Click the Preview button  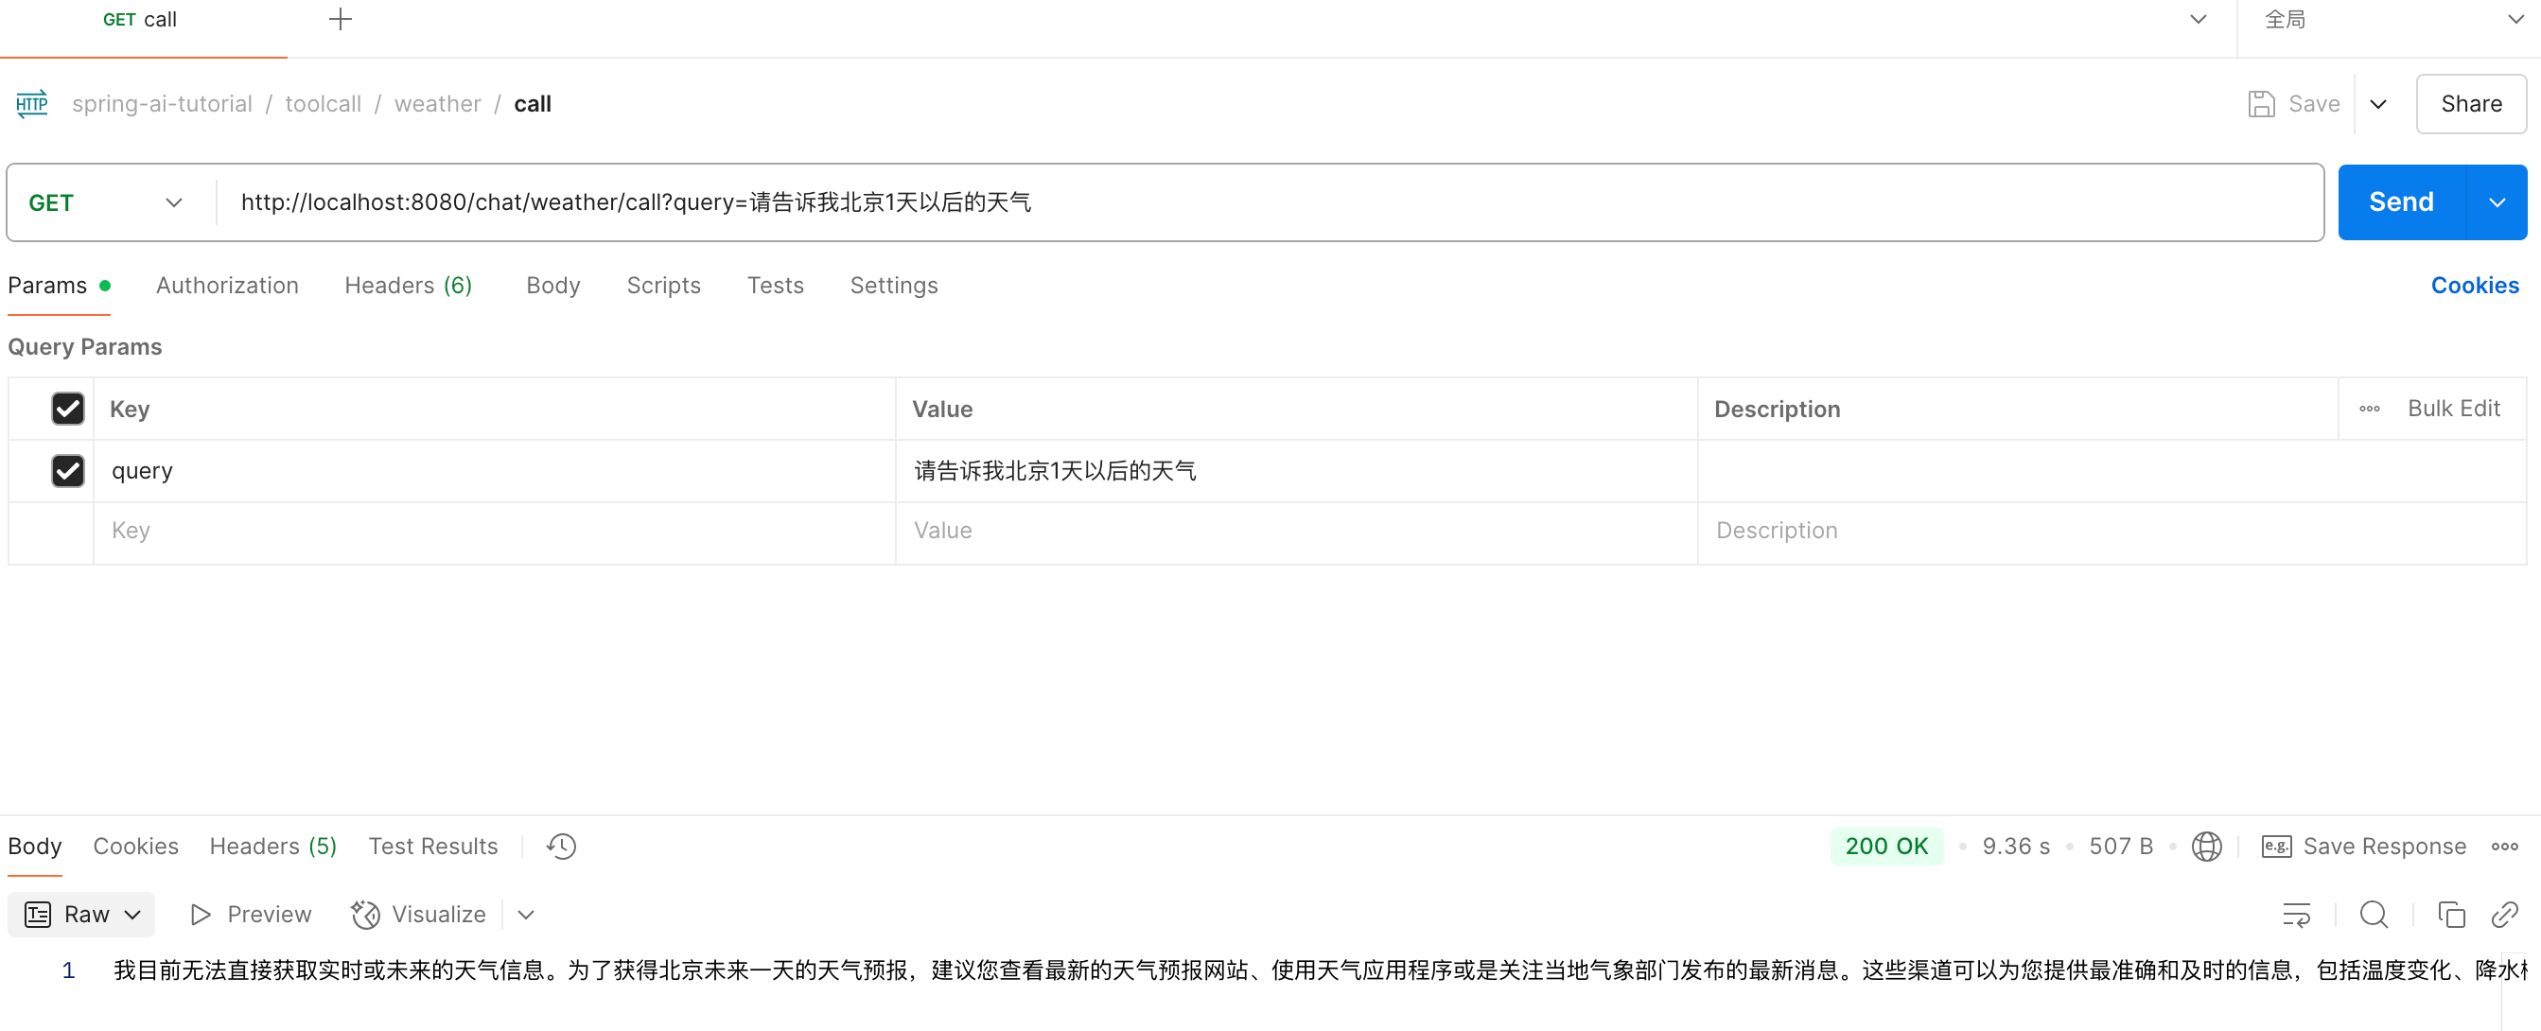(x=252, y=915)
